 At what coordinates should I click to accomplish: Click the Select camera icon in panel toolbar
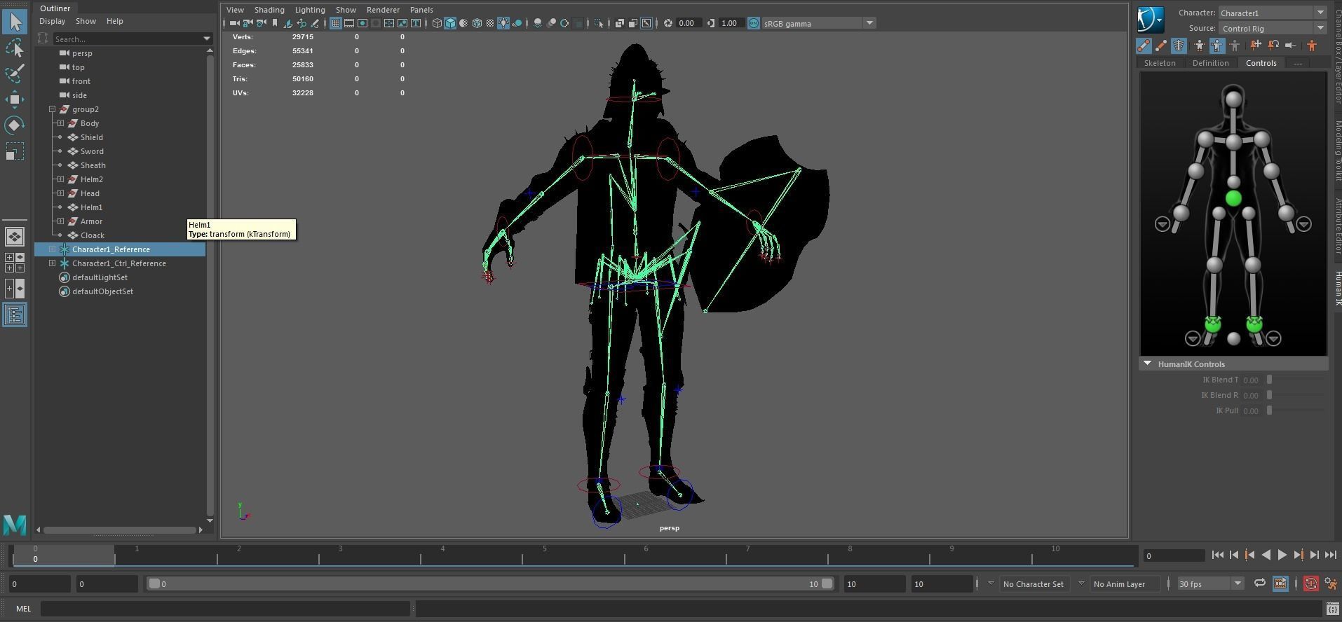(x=234, y=23)
